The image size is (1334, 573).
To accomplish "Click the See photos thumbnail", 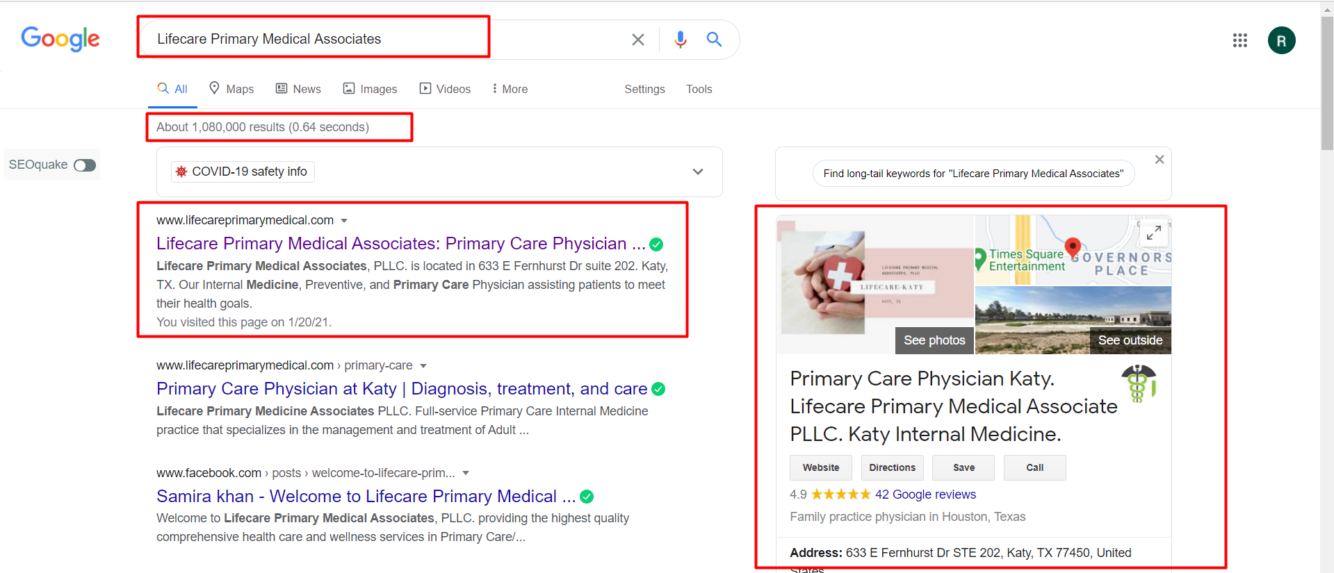I will (x=934, y=340).
